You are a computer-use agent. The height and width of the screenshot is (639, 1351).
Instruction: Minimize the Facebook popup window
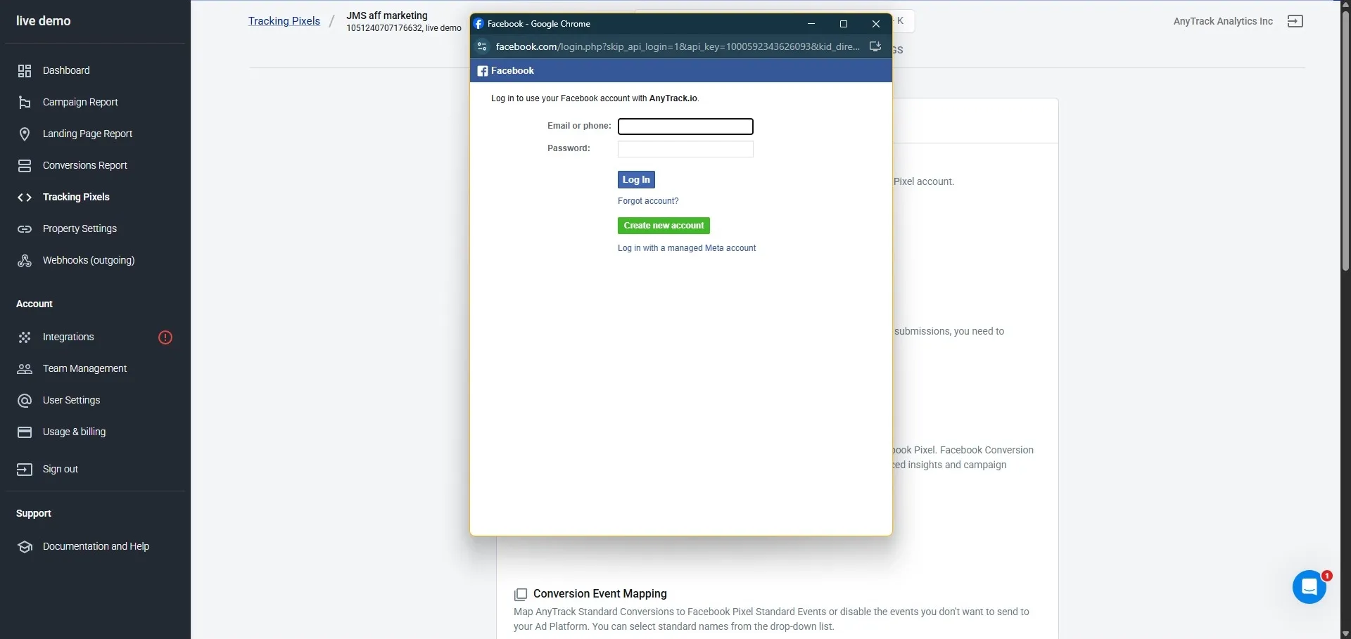point(811,24)
